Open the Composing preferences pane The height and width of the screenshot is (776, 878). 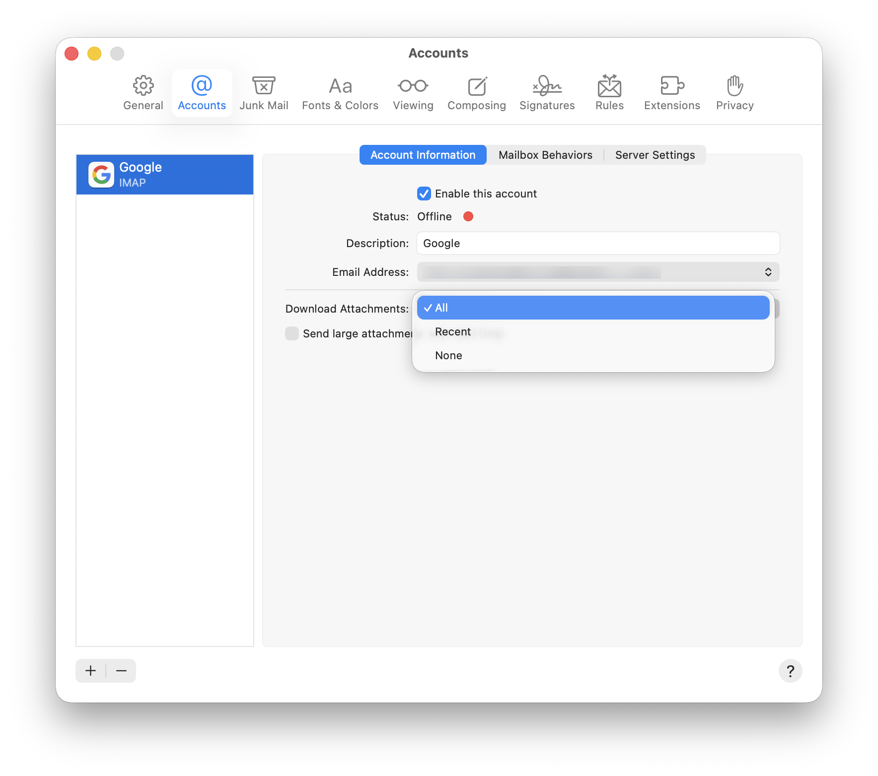pyautogui.click(x=476, y=93)
